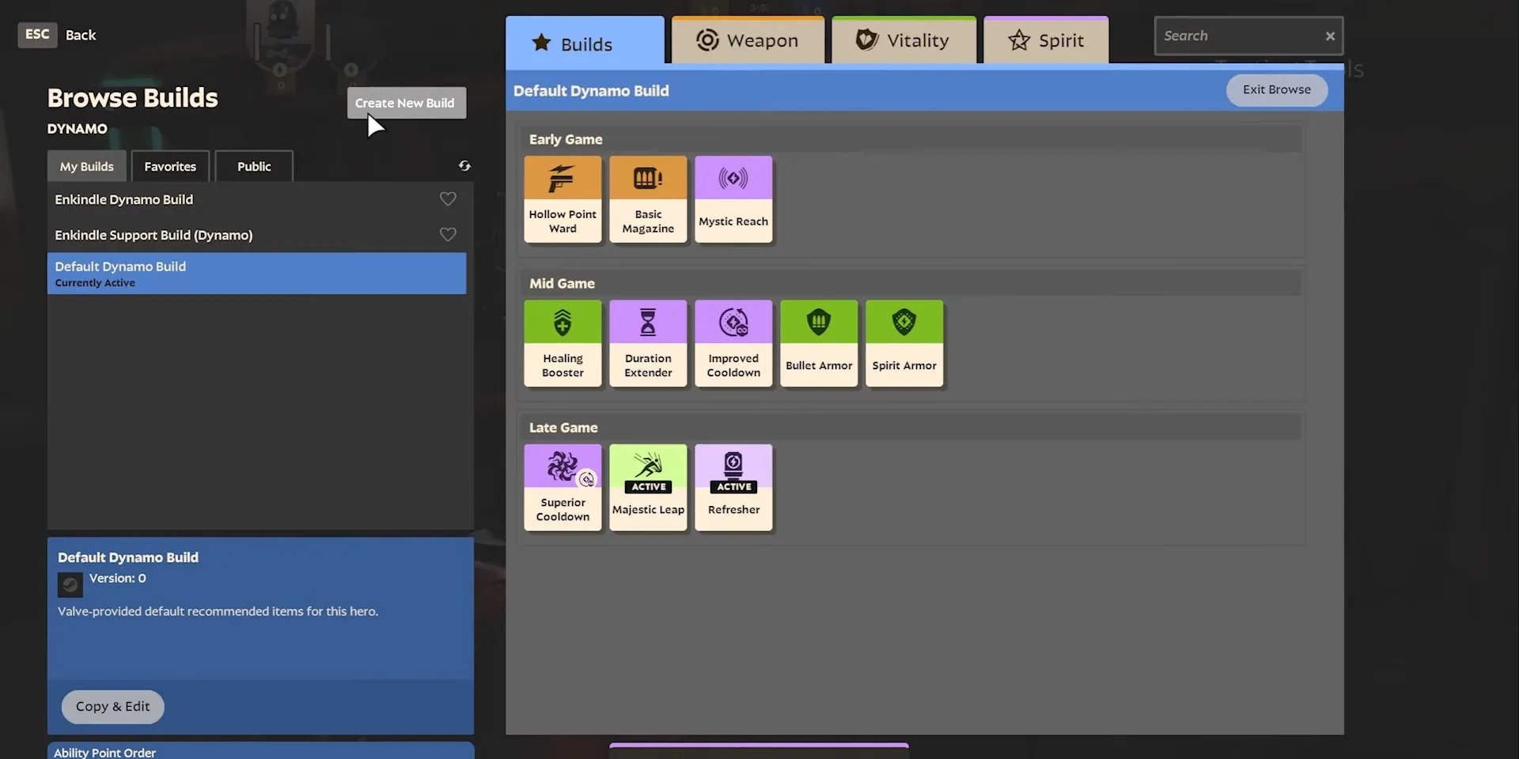Select the Refresher active item
The height and width of the screenshot is (759, 1519).
point(733,487)
